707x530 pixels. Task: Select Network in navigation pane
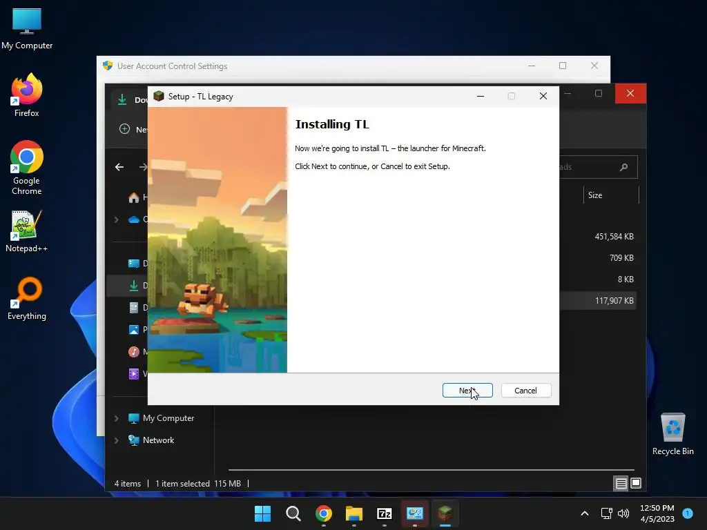158,440
